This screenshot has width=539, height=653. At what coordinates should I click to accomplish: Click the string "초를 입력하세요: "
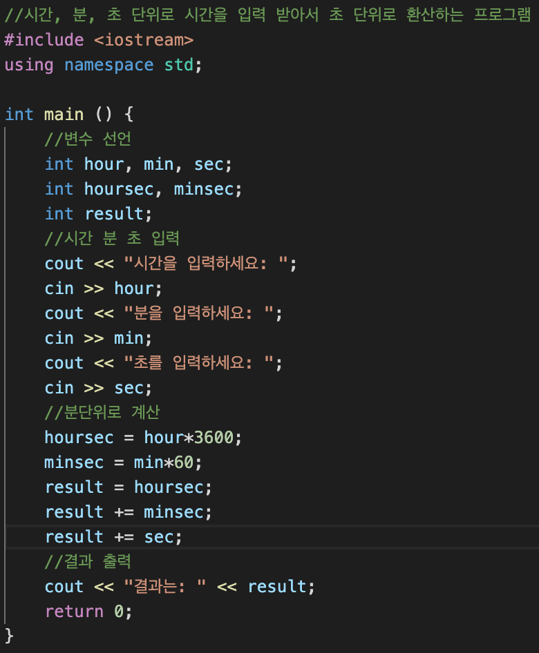198,362
